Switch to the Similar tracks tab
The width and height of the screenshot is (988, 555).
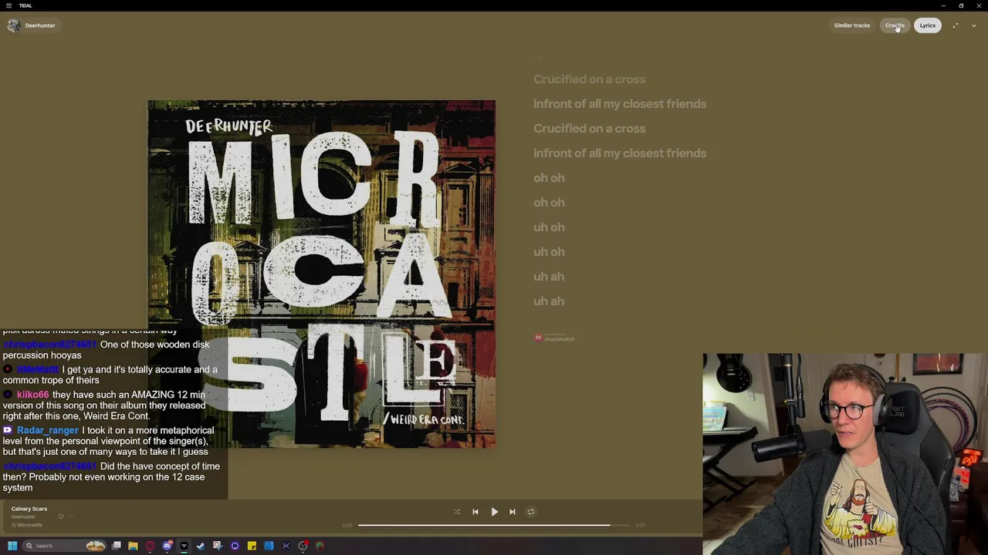pos(852,25)
